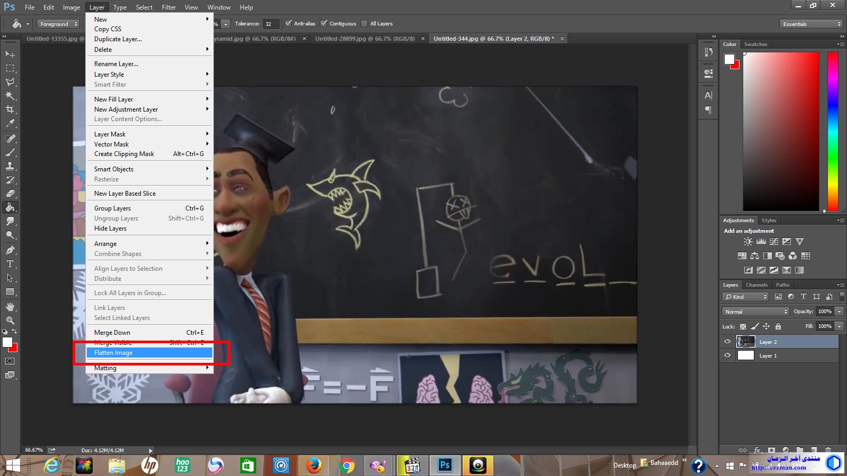
Task: Open the Essentials workspace dropdown
Action: click(810, 24)
